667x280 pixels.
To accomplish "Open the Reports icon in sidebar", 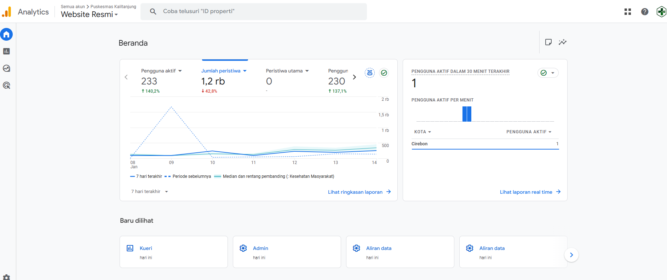I will (x=6, y=51).
